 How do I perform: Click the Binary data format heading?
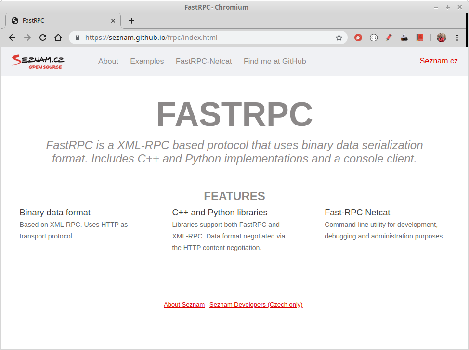click(55, 212)
